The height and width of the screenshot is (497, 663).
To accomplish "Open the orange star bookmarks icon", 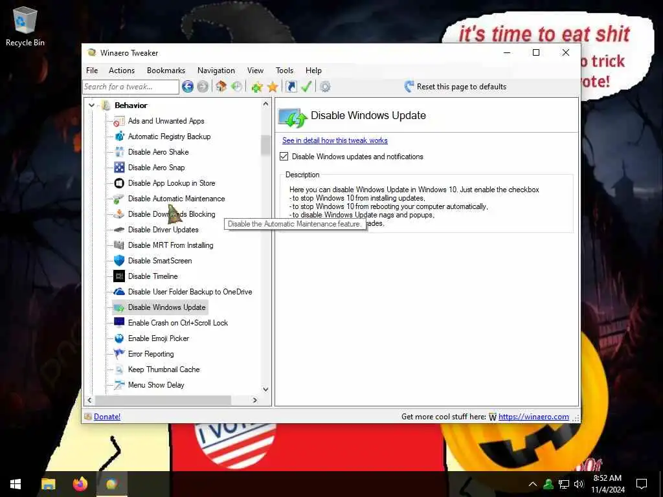I will (273, 87).
